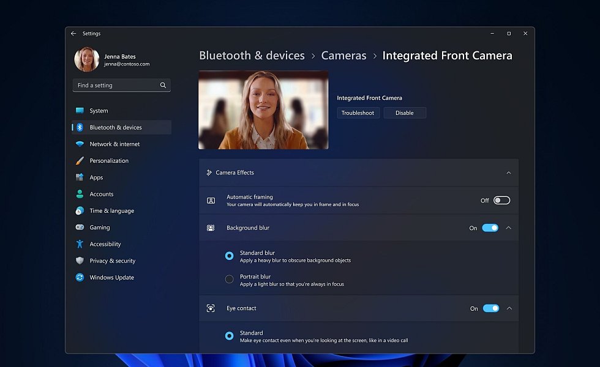Go to Gaming settings
The image size is (600, 367).
coord(122,227)
